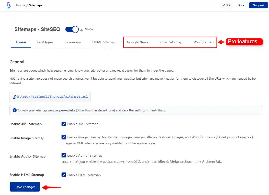This screenshot has height=195, width=269.
Task: Toggle the Sitemaps SiteSEO enable switch
Action: click(72, 29)
